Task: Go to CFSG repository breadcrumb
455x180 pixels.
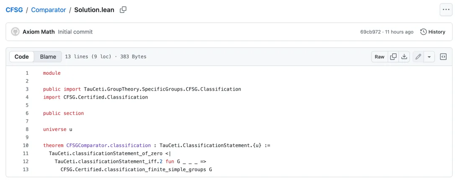Action: point(14,10)
